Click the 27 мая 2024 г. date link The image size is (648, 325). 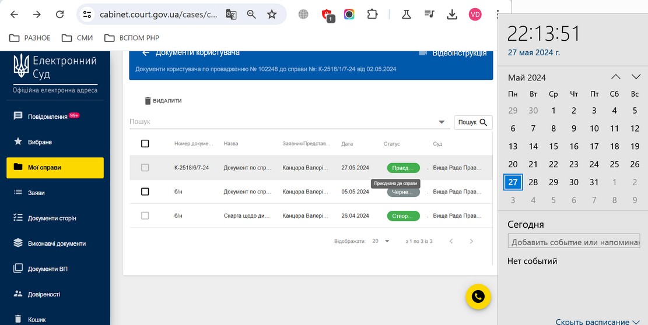tap(534, 53)
